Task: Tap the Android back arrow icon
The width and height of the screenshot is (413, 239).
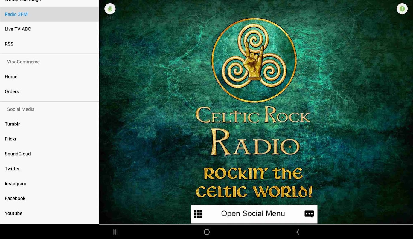Action: [298, 232]
